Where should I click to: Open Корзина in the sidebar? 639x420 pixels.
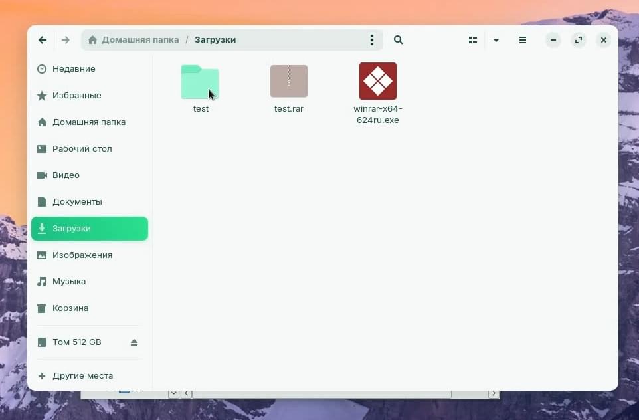pyautogui.click(x=90, y=308)
